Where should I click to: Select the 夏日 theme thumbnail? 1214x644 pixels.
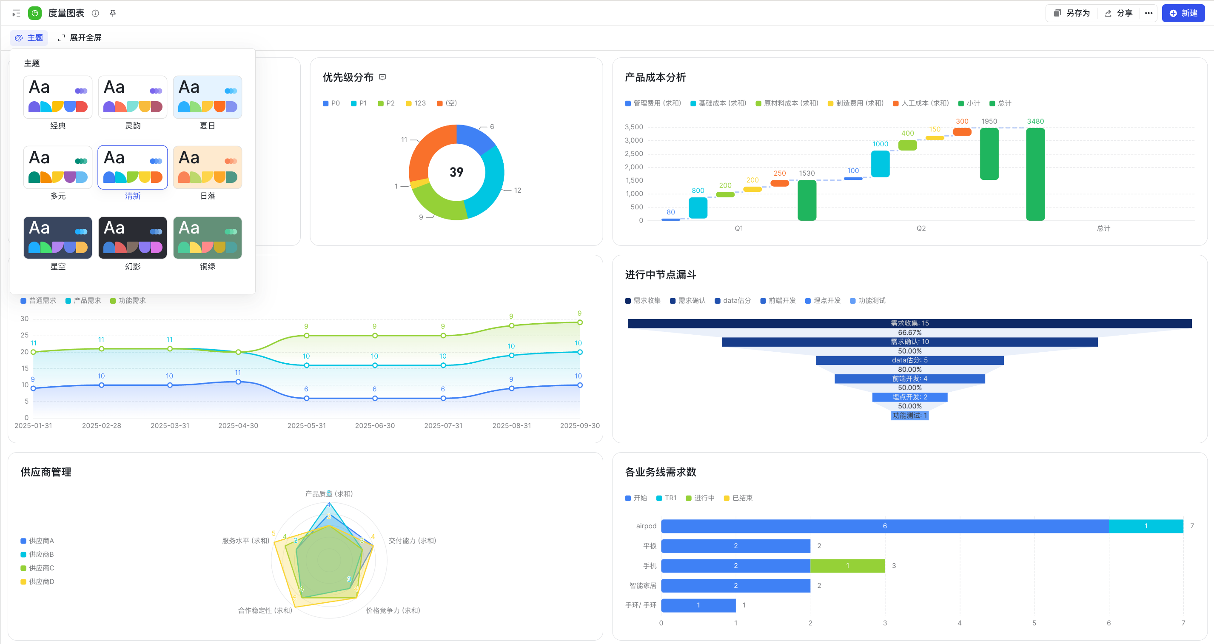(x=207, y=97)
